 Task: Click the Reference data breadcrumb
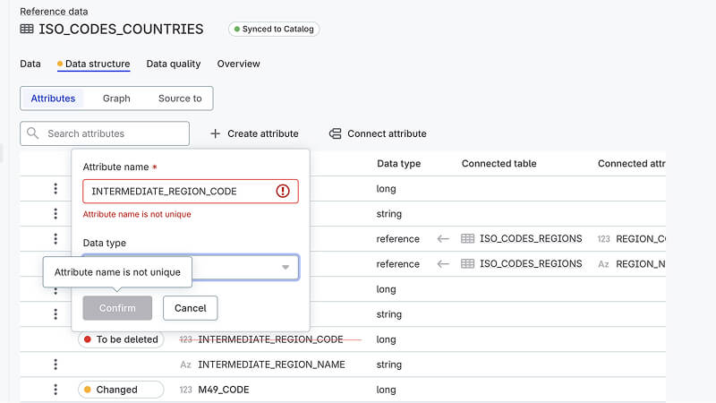point(54,12)
